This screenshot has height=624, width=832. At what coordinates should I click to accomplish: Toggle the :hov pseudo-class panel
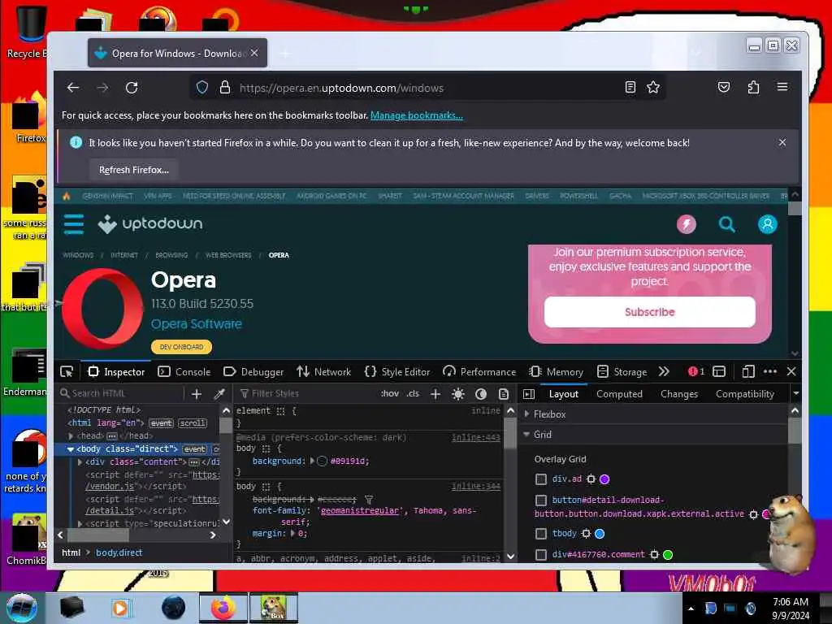click(389, 393)
